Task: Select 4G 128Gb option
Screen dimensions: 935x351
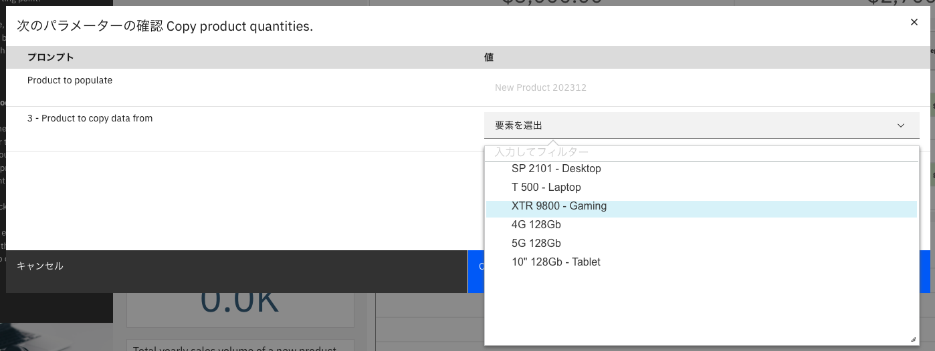Action: click(702, 225)
